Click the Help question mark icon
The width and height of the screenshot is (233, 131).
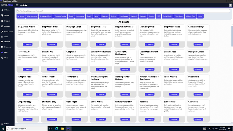pos(2,52)
